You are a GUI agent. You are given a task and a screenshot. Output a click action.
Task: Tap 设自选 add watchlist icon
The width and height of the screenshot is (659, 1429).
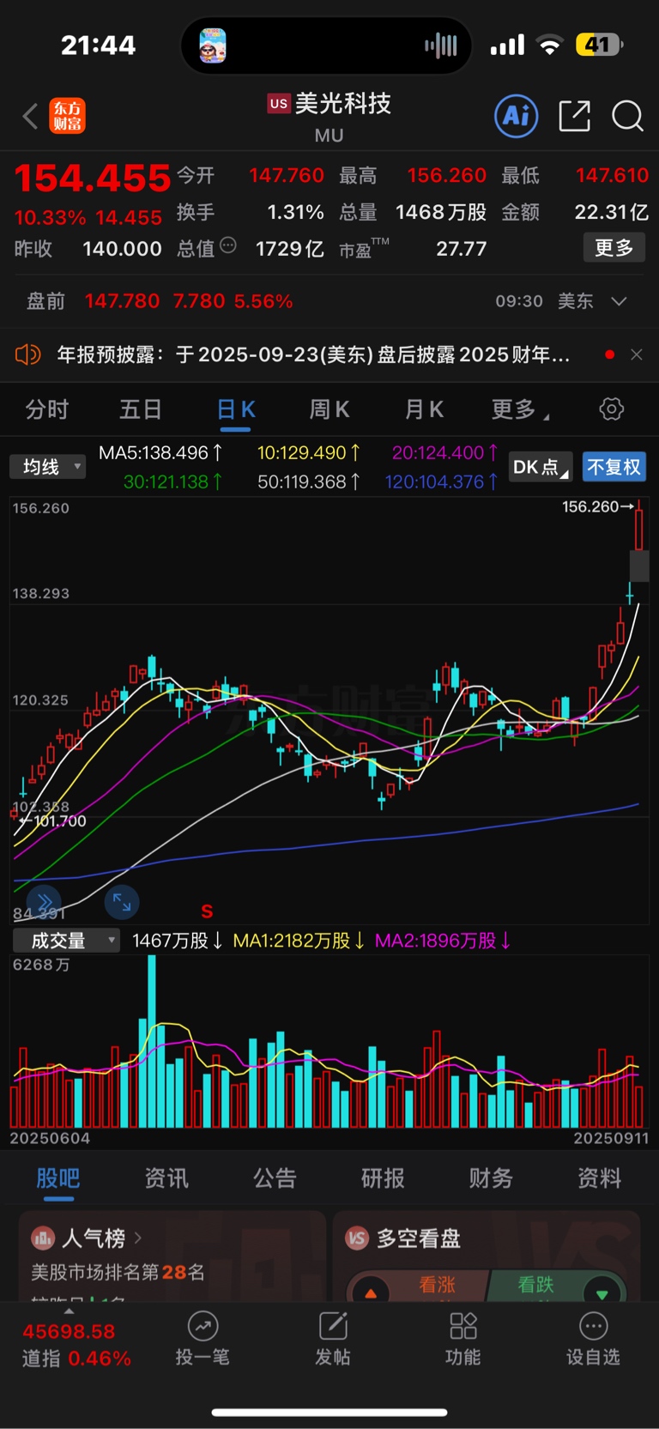tap(593, 1326)
